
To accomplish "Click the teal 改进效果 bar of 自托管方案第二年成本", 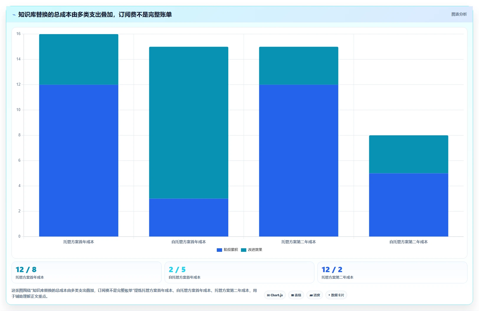I will click(409, 154).
